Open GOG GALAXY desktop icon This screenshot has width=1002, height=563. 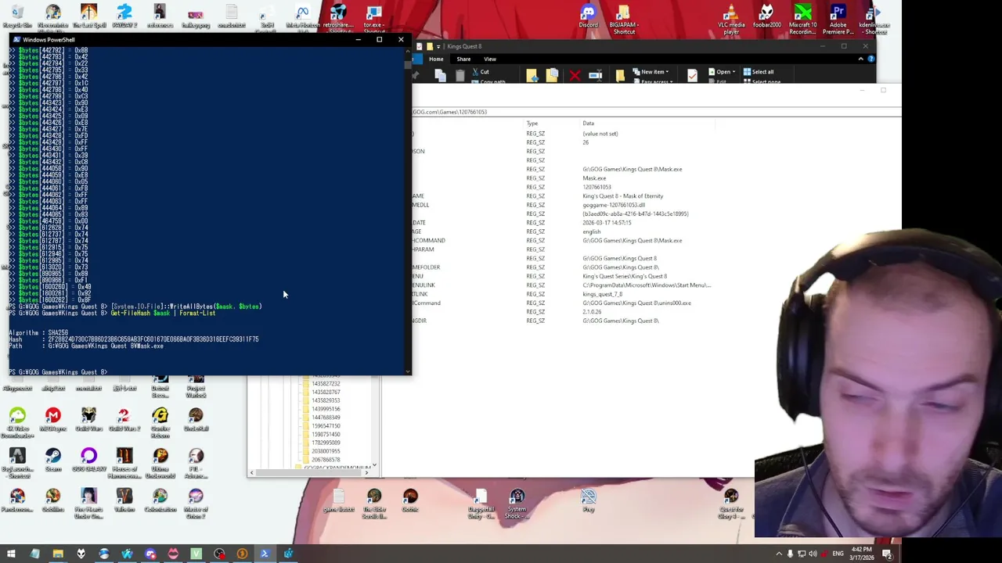[88, 460]
